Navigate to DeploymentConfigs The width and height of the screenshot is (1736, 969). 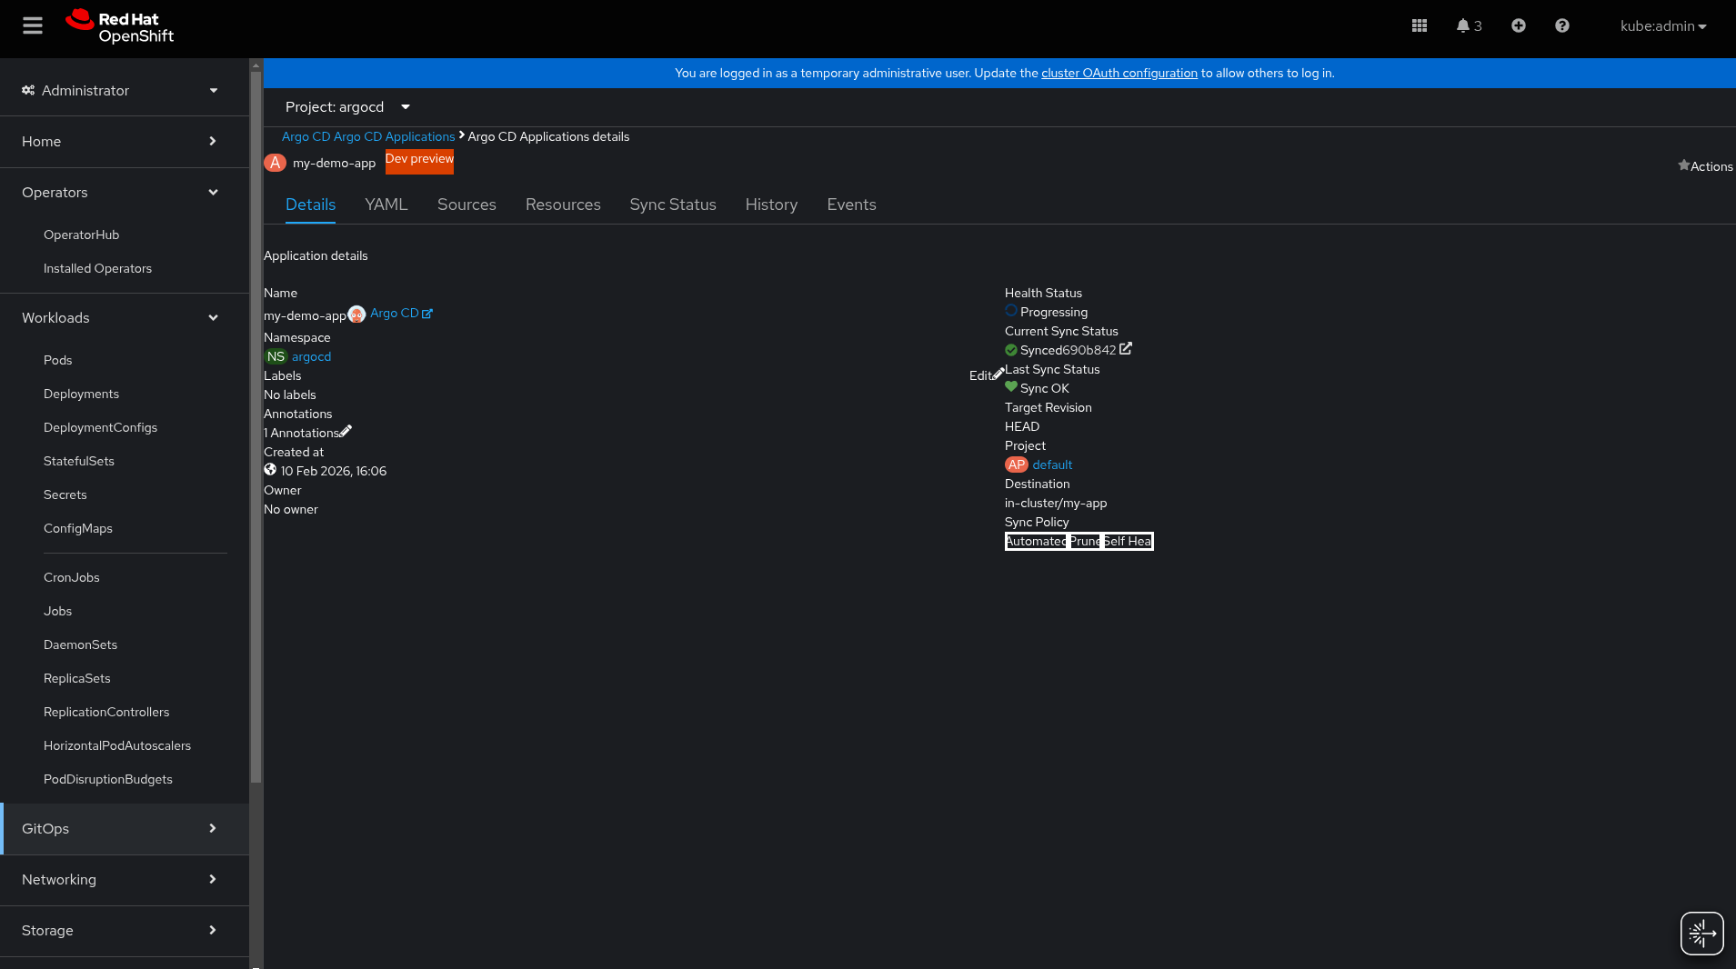100,427
